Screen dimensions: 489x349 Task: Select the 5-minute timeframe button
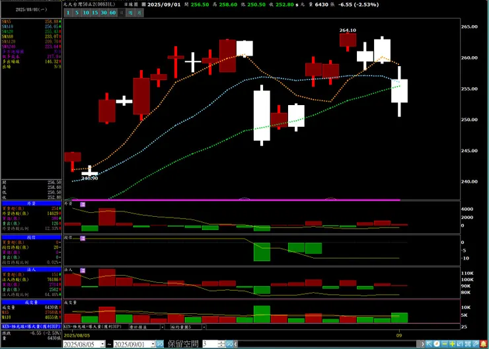click(77, 13)
